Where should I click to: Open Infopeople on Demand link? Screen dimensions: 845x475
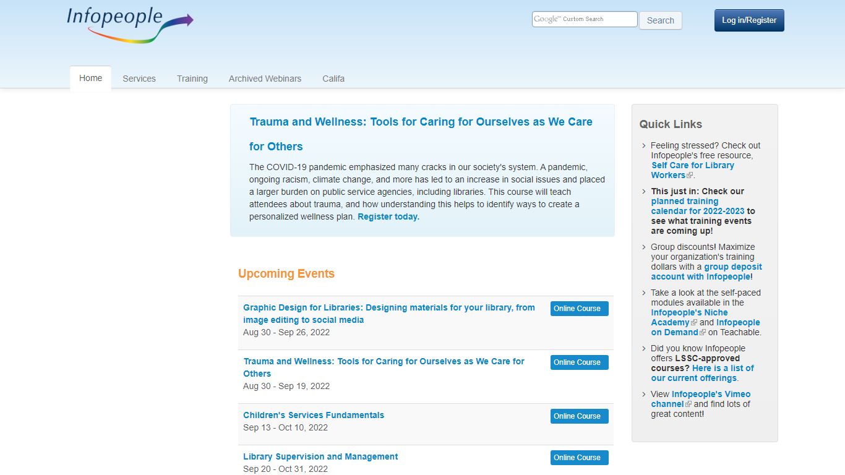click(x=705, y=327)
